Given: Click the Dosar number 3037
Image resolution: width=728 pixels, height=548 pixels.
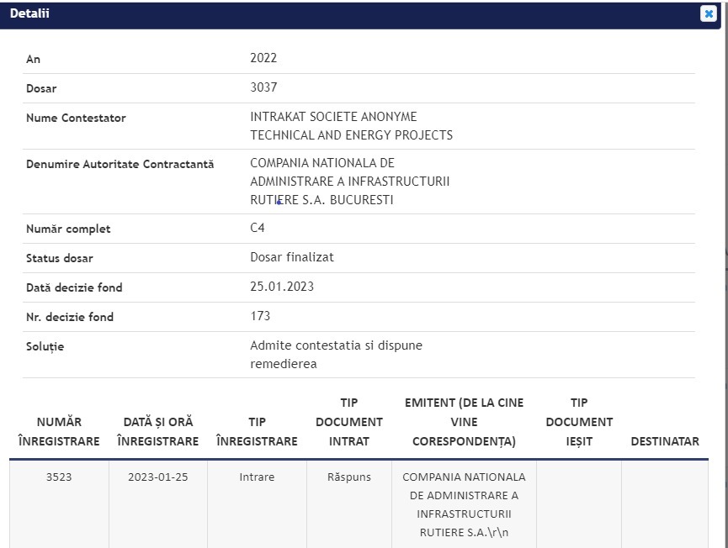Looking at the screenshot, I should pyautogui.click(x=263, y=87).
